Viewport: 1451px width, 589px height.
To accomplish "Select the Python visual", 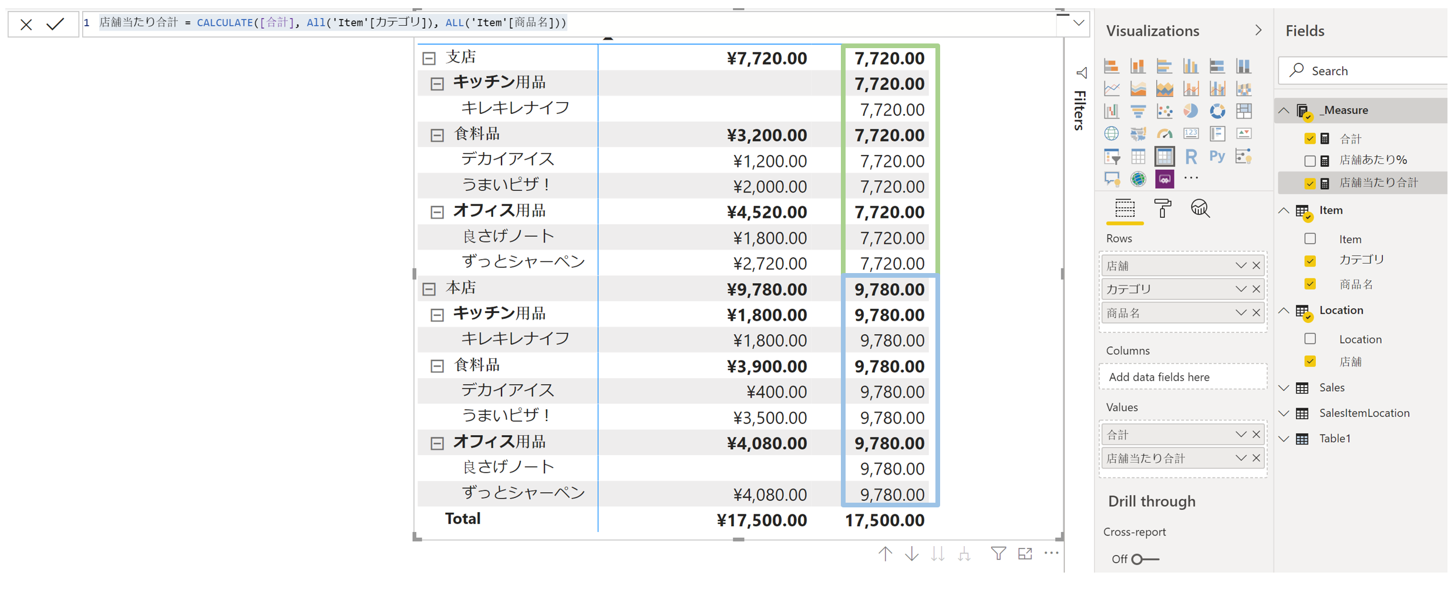I will pyautogui.click(x=1217, y=157).
